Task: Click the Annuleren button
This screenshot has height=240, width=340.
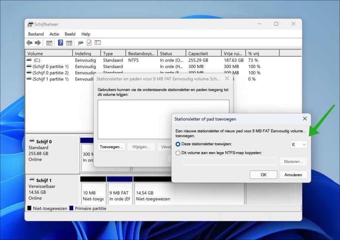Action: coord(293,175)
